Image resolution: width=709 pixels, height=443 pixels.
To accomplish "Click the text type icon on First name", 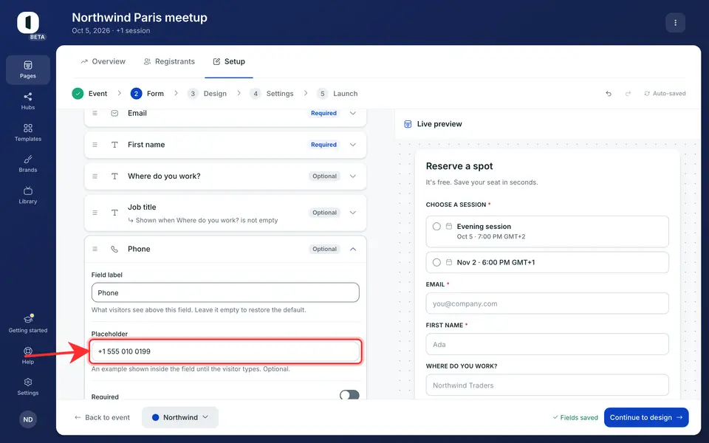I will click(x=115, y=145).
